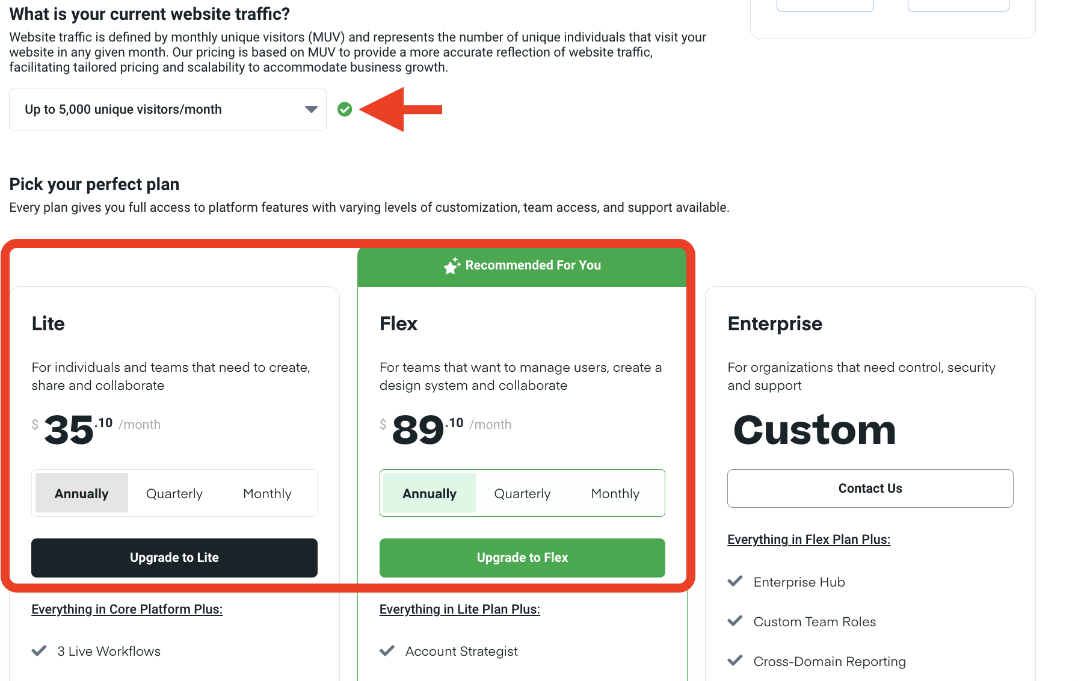Click checkmark icon beside Account Strategist

tap(387, 651)
